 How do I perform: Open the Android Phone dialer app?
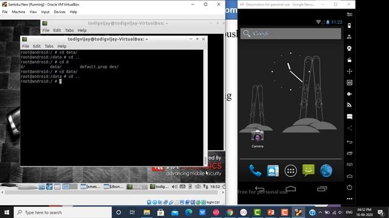click(x=255, y=171)
